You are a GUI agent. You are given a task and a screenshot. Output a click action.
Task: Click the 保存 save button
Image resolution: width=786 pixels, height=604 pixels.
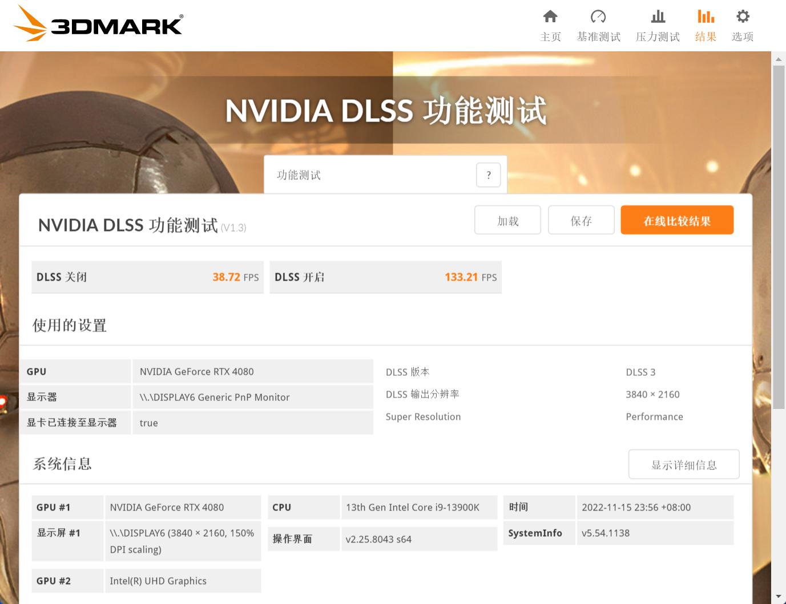pos(581,220)
